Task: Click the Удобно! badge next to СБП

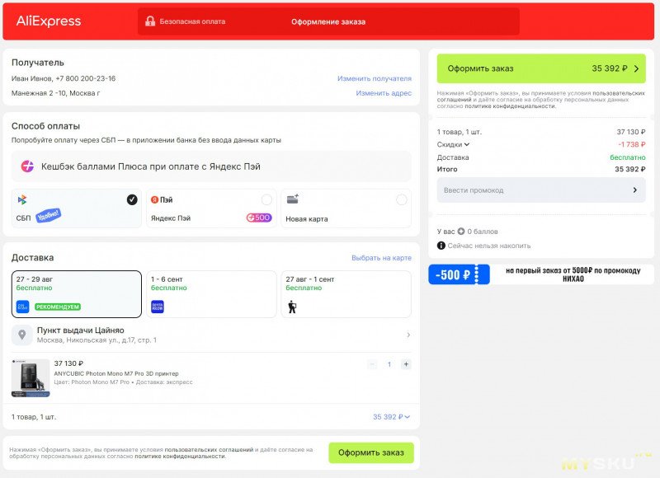Action: pyautogui.click(x=49, y=215)
